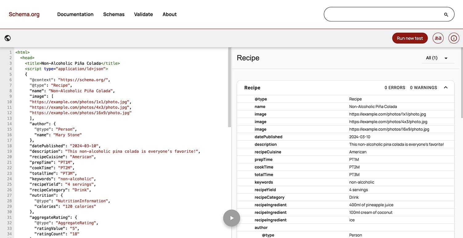
Task: Click the "0 ERRORS" status label
Action: coord(395,87)
